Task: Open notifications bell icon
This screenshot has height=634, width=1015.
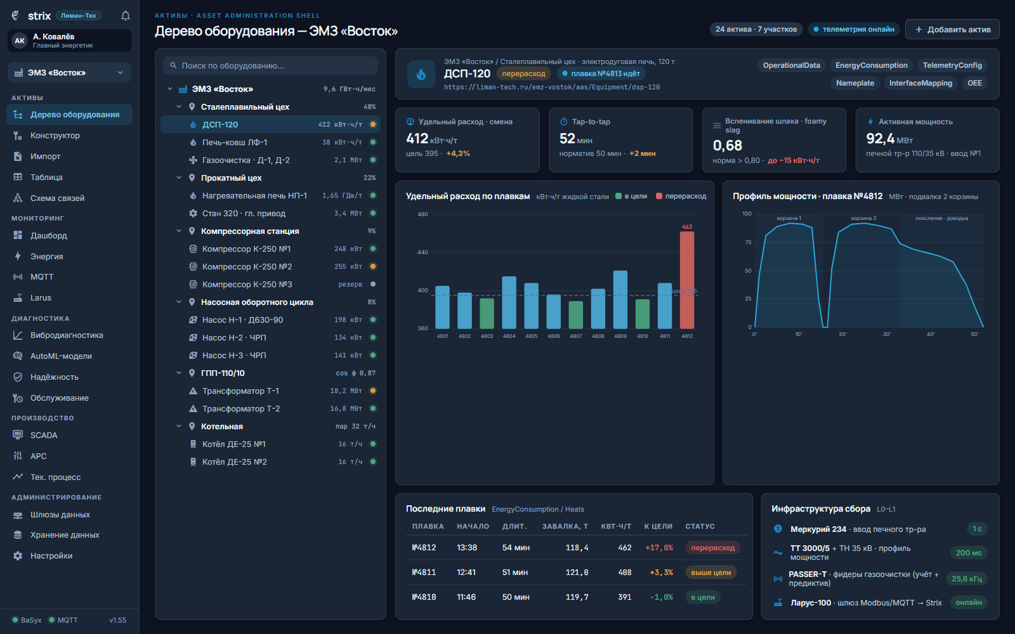Action: [x=126, y=16]
